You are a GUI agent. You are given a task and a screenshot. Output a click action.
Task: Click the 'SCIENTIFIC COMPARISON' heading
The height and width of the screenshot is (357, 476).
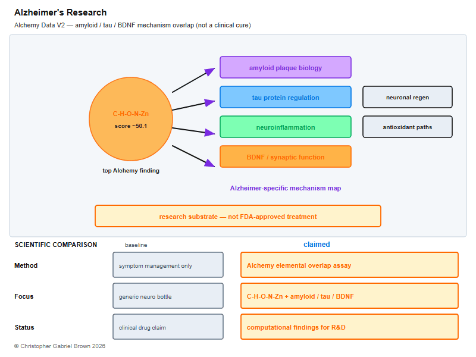(x=56, y=245)
